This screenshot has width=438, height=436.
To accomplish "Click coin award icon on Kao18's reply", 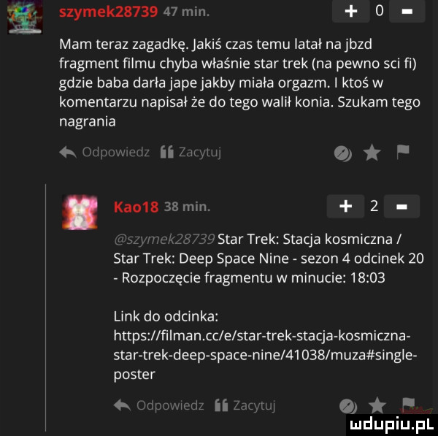I will (348, 407).
